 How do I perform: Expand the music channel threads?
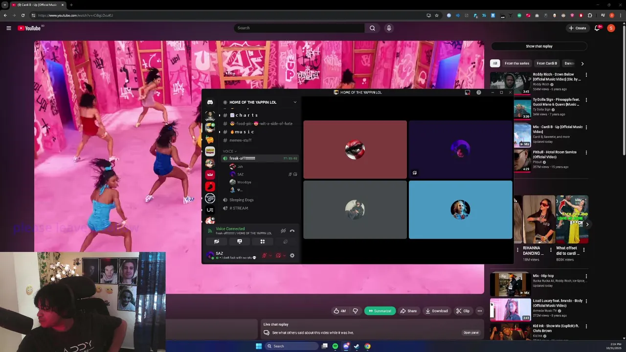tap(220, 132)
